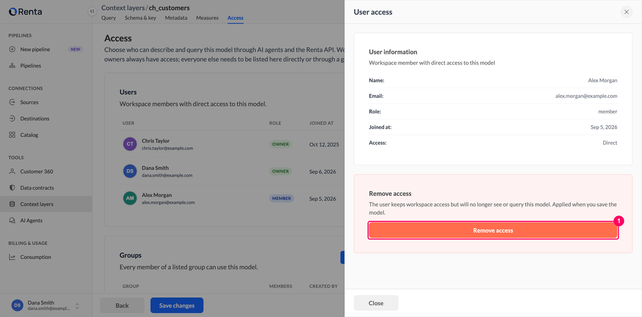642x317 pixels.
Task: Click chris.taylor@example.com email text
Action: pos(167,148)
